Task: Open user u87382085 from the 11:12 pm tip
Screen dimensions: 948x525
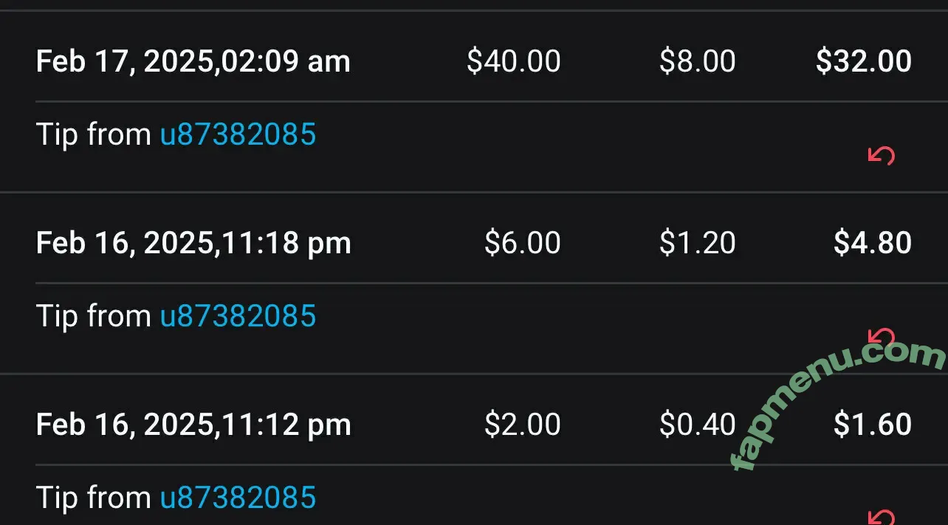Action: (238, 498)
